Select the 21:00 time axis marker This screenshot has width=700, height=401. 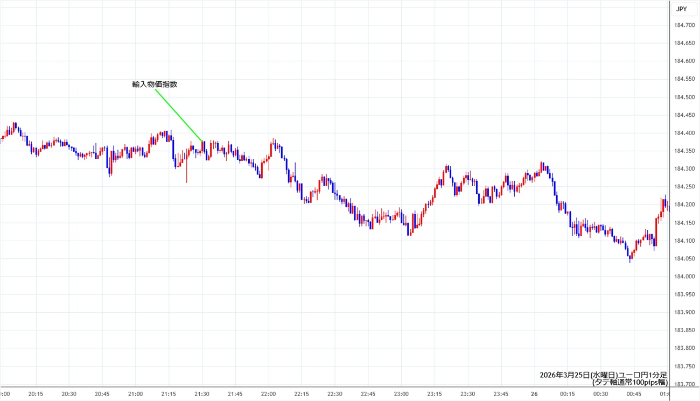click(135, 394)
